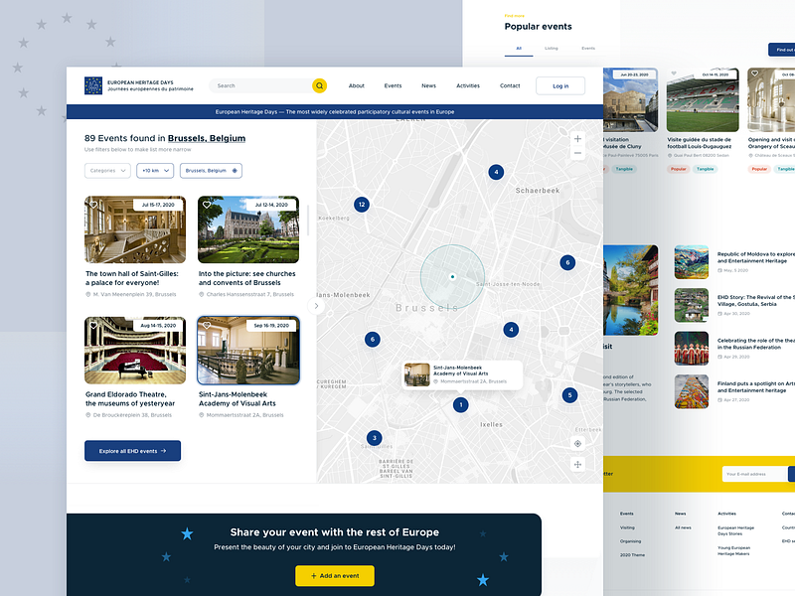Click the Your E-mail address field
Screen dimensions: 795x596
[x=754, y=474]
